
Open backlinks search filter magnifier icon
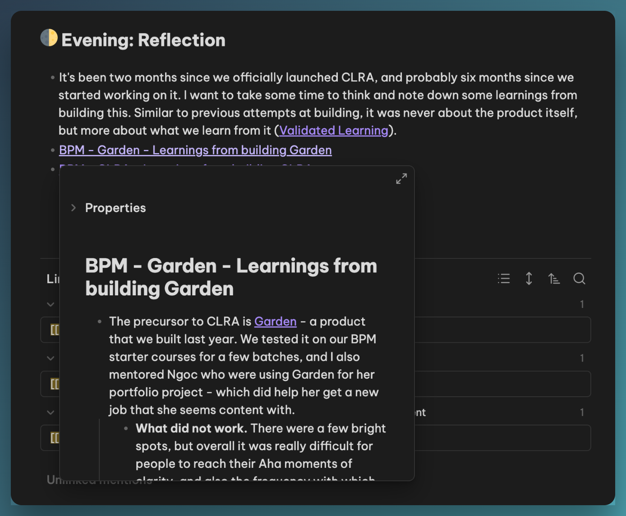pos(579,279)
